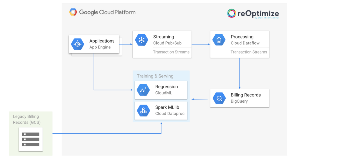Select the App Engine subtitle
The height and width of the screenshot is (159, 338).
pyautogui.click(x=100, y=47)
